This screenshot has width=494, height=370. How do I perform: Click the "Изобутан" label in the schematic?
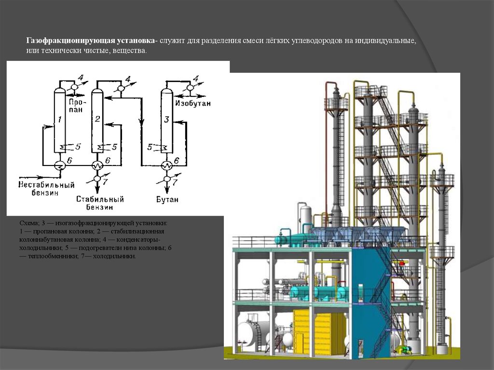tap(193, 103)
